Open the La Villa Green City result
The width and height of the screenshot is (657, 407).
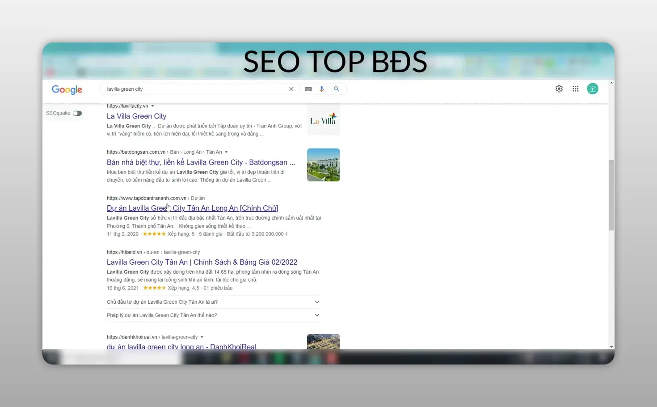pos(136,116)
